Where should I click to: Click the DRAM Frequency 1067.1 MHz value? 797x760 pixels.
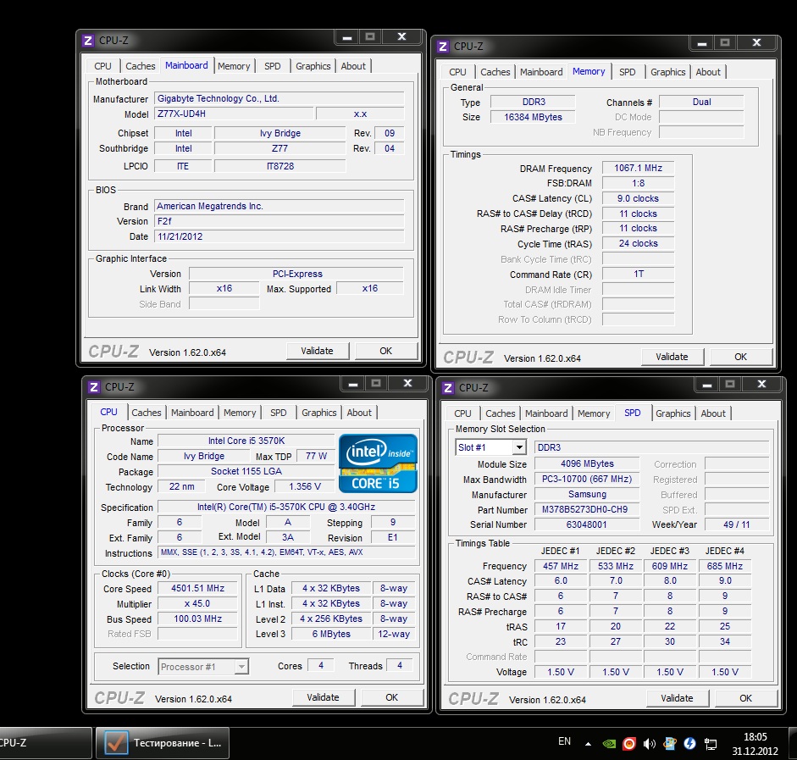click(638, 169)
